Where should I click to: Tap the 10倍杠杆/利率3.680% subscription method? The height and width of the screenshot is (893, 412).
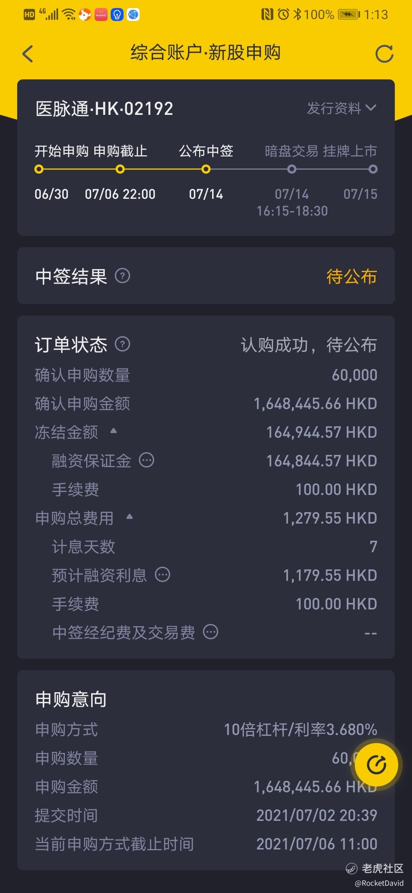pyautogui.click(x=301, y=730)
